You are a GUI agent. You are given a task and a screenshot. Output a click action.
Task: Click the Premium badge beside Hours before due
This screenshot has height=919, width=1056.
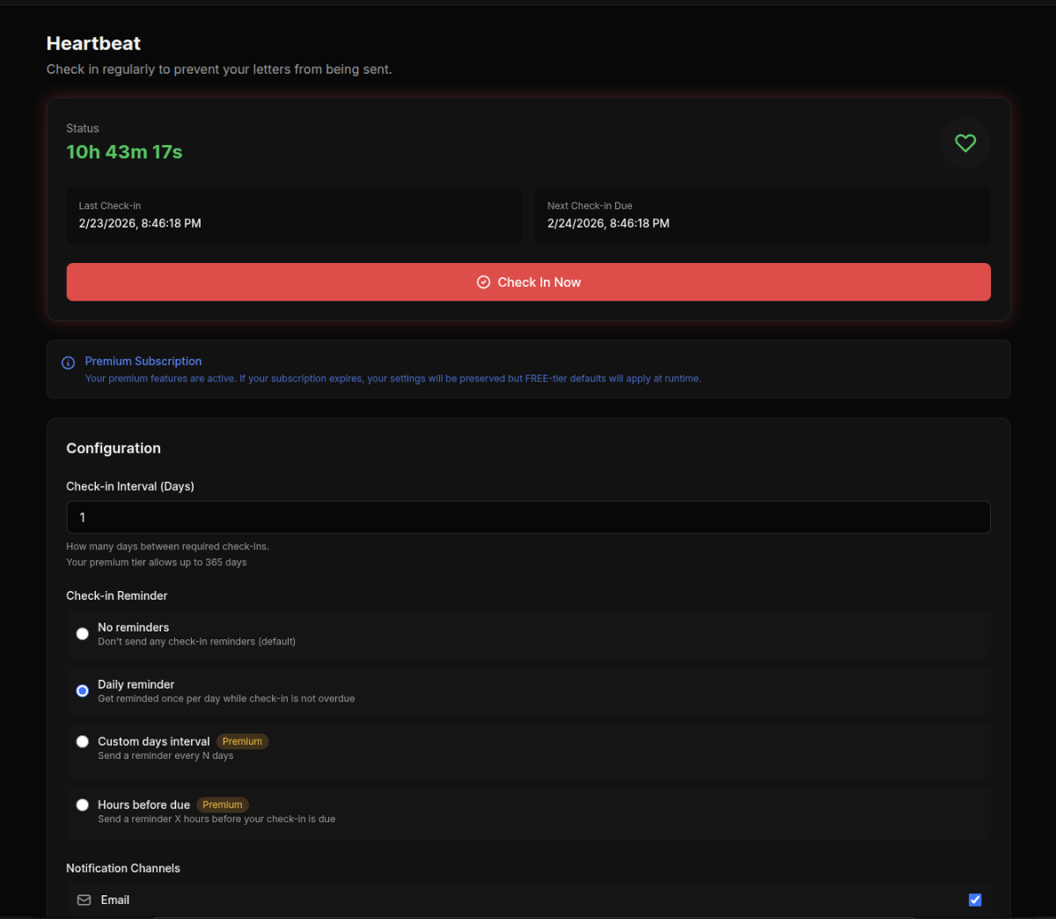click(223, 804)
